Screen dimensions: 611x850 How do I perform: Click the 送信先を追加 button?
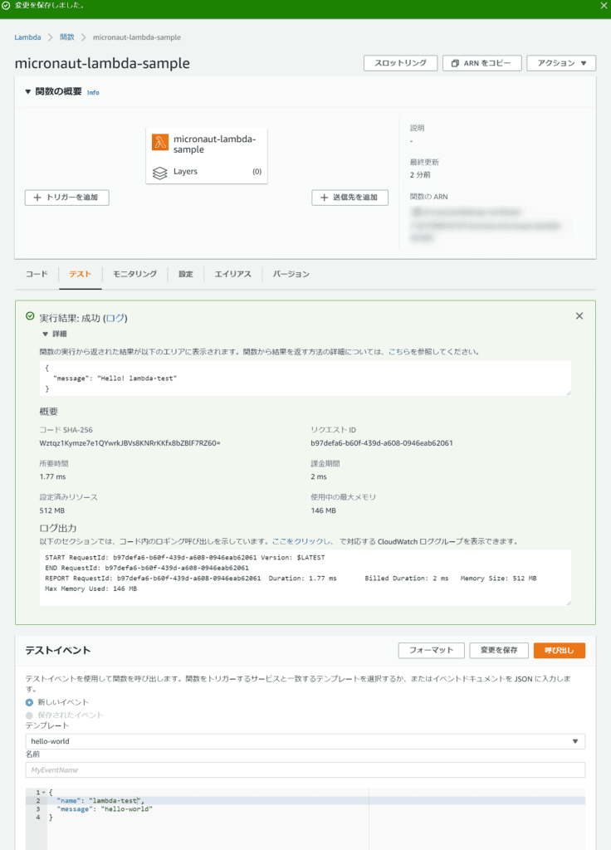[x=349, y=198]
